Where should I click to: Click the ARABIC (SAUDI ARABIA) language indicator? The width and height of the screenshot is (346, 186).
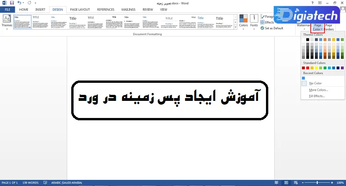pos(67,183)
